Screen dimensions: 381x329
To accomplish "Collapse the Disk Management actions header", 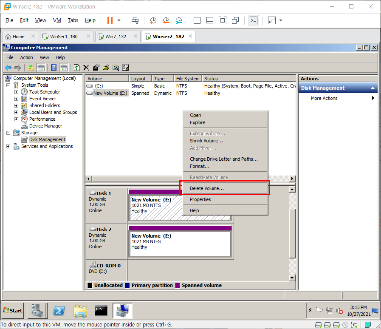I will click(373, 88).
